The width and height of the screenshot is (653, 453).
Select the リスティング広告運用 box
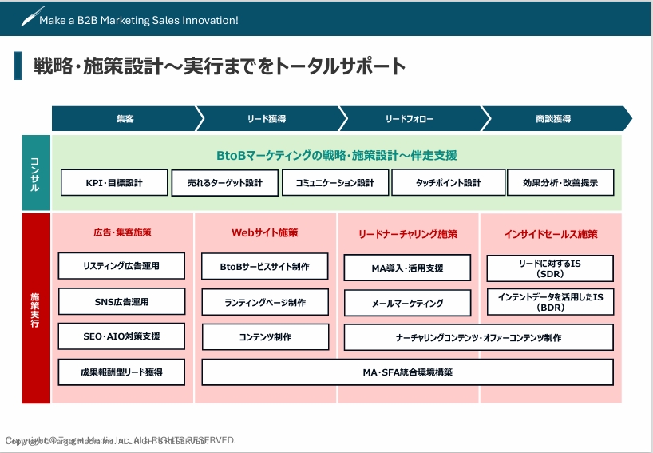[x=121, y=266]
